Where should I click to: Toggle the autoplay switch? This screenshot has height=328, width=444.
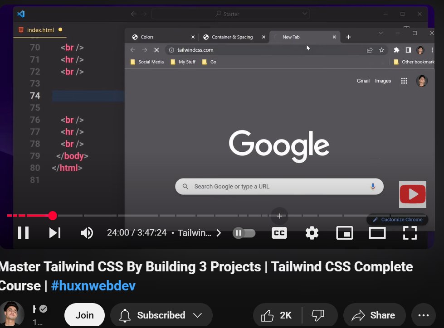coord(244,233)
